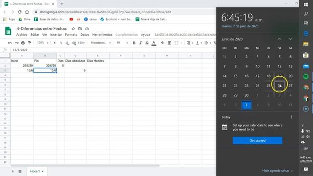Select highlighted day 7 in calendar

pos(246,105)
